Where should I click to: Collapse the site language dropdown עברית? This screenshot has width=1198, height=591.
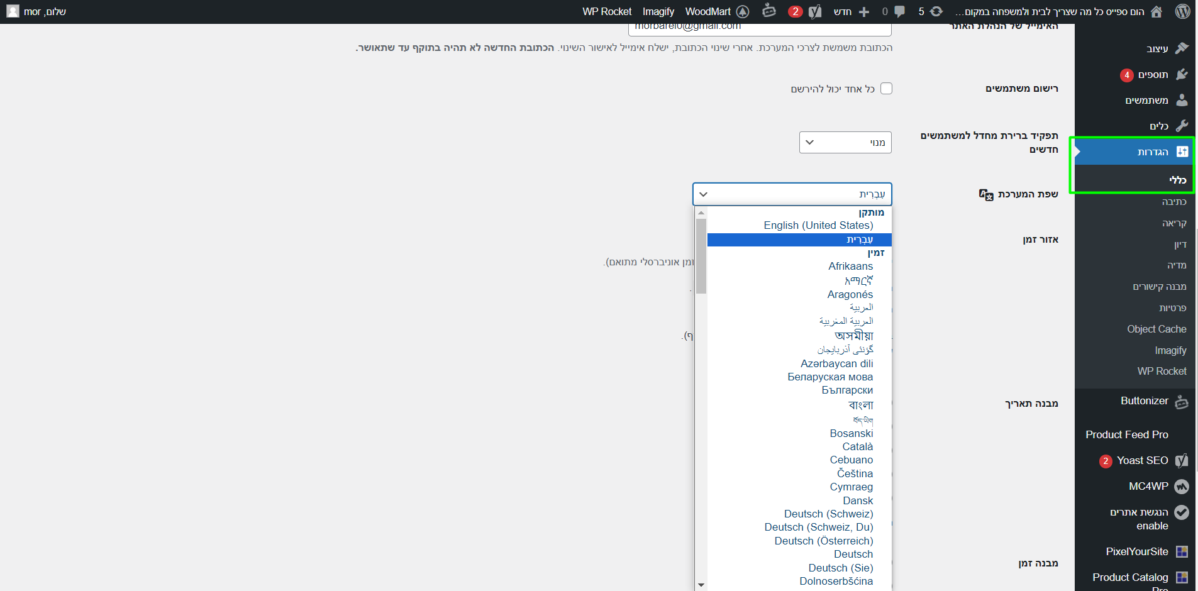pyautogui.click(x=792, y=194)
